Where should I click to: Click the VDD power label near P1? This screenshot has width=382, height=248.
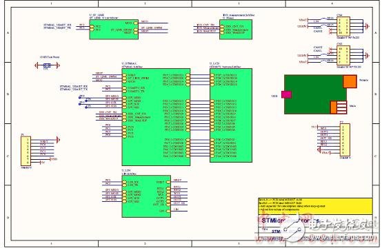coord(53,159)
